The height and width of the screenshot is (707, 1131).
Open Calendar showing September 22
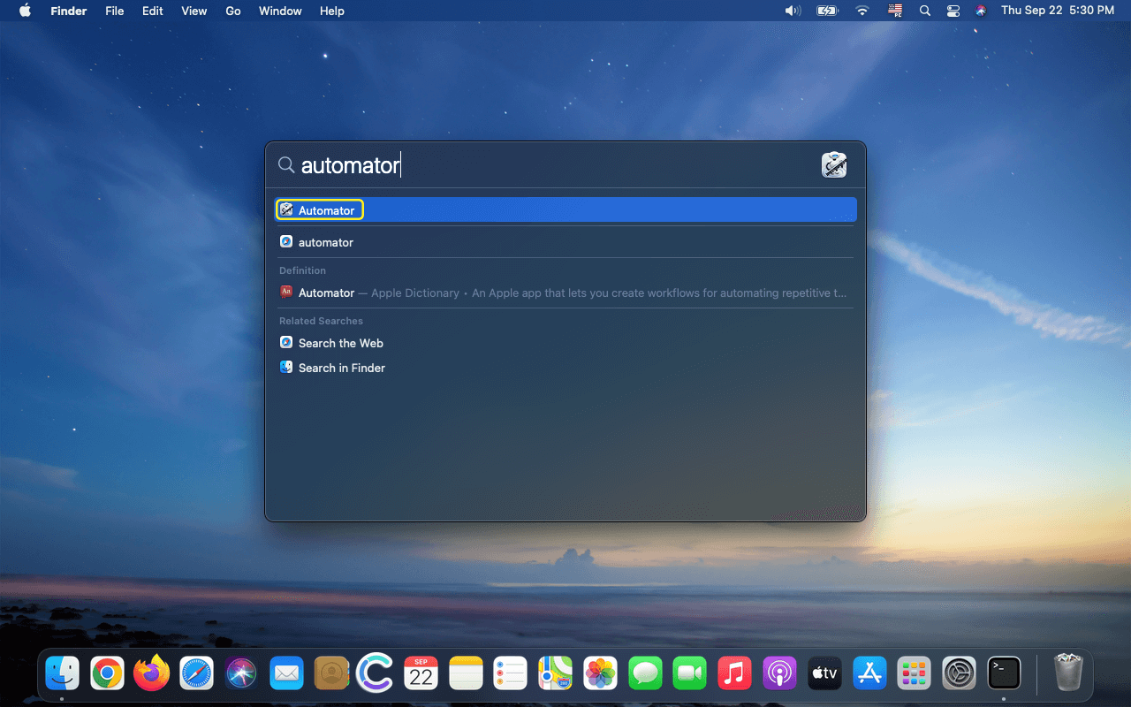click(x=421, y=673)
